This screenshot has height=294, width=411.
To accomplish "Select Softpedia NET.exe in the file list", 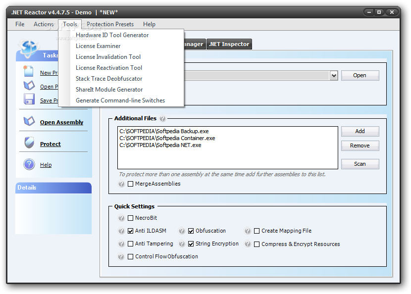I will (160, 145).
